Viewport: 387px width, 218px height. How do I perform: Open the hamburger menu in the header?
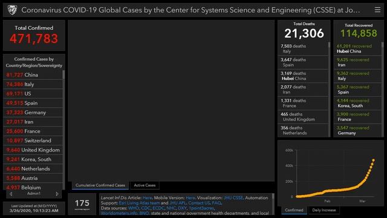click(x=377, y=10)
